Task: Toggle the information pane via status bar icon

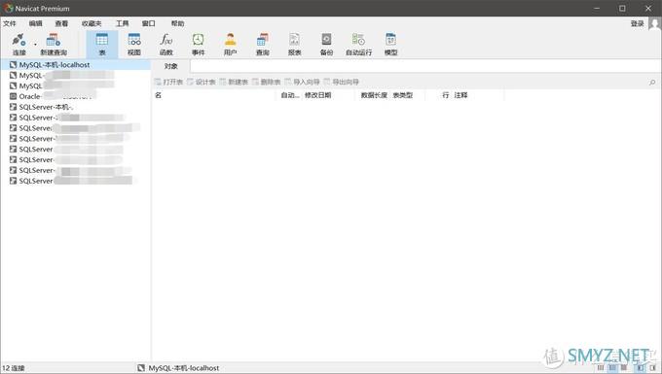Action: (652, 367)
